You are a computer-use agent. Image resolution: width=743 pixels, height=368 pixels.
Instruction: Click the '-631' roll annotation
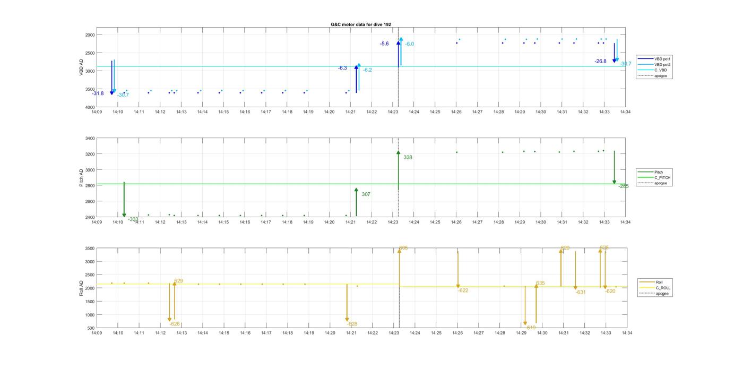[581, 292]
